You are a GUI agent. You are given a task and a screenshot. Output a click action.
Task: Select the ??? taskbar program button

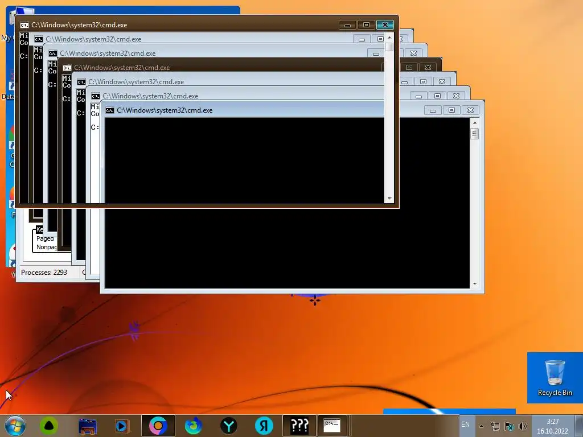(x=299, y=426)
